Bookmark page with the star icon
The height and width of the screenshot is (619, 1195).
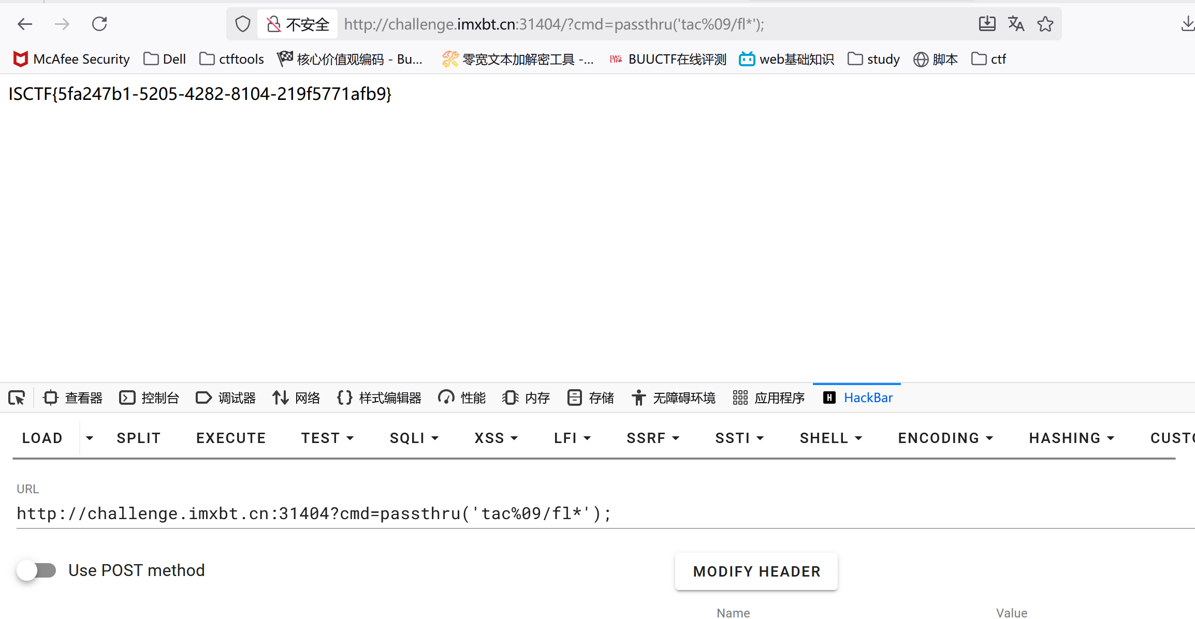[x=1045, y=24]
